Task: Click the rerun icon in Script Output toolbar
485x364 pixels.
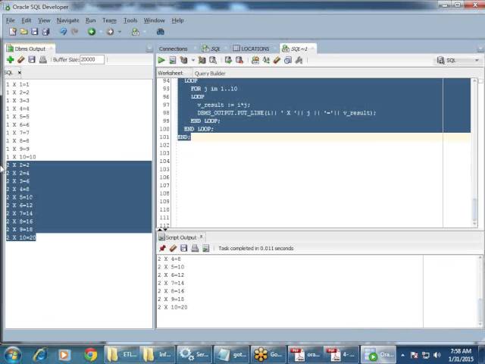Action: (x=205, y=248)
